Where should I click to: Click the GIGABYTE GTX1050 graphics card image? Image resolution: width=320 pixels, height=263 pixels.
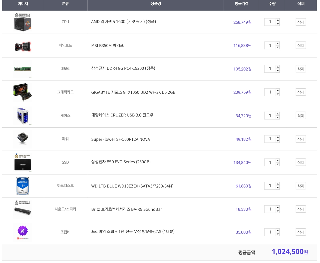pos(22,92)
